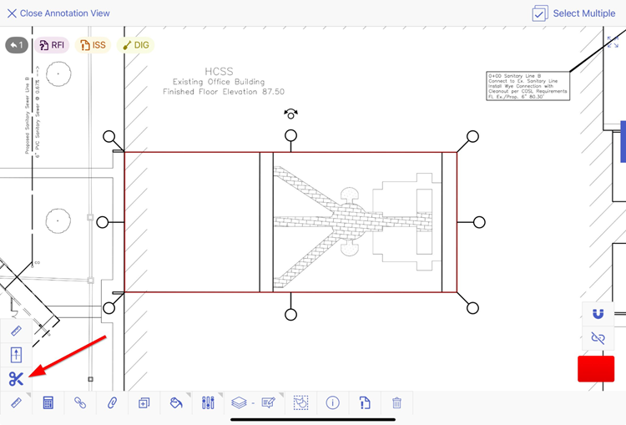Click the stacked layers icon
626x425 pixels.
point(239,402)
